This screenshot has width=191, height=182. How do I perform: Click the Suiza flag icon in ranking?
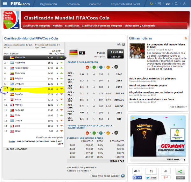click(12, 100)
